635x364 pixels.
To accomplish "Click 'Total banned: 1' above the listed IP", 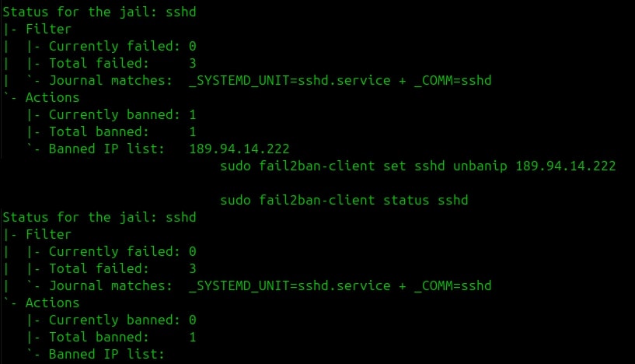I will (x=110, y=131).
